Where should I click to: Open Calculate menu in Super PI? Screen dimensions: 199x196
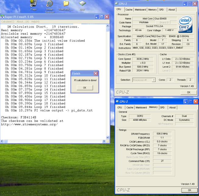(x=8, y=22)
